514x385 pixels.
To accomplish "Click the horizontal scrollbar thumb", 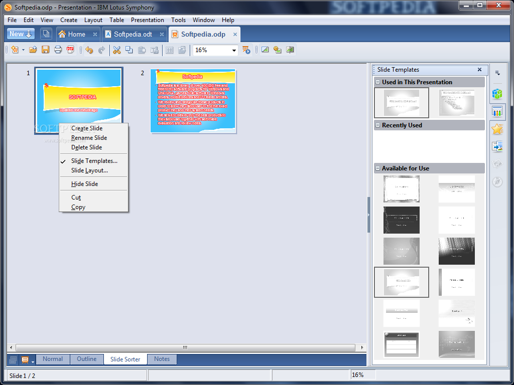I will 185,347.
